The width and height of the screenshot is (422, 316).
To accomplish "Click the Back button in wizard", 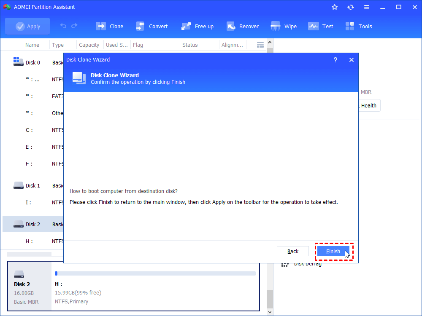I will pyautogui.click(x=292, y=251).
